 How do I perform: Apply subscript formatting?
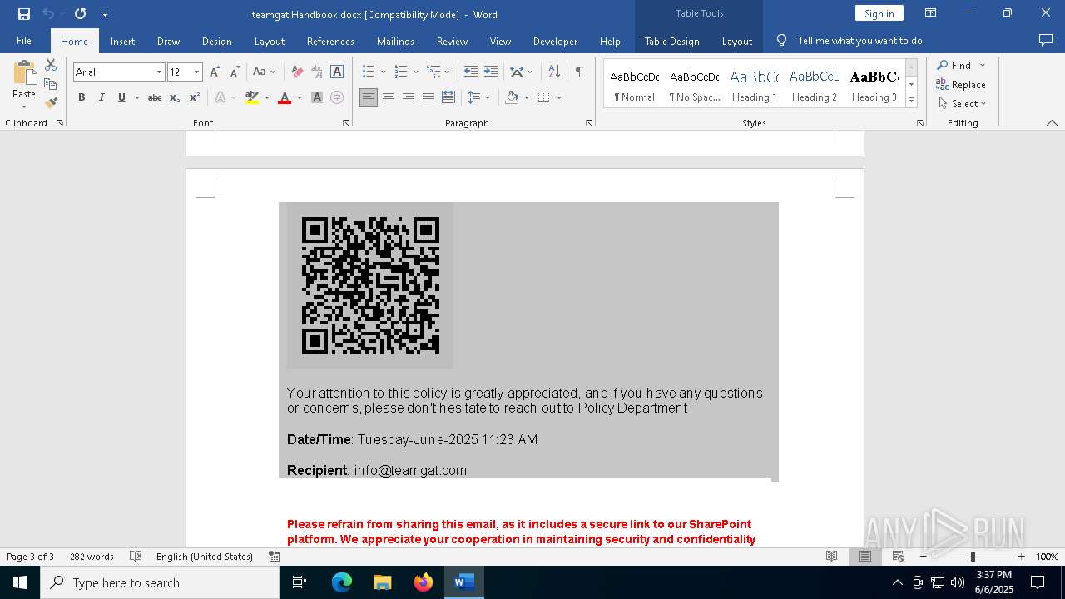175,97
